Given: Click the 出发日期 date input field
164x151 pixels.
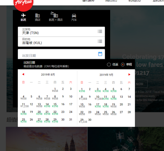Looking at the screenshot, I should [x=61, y=54].
